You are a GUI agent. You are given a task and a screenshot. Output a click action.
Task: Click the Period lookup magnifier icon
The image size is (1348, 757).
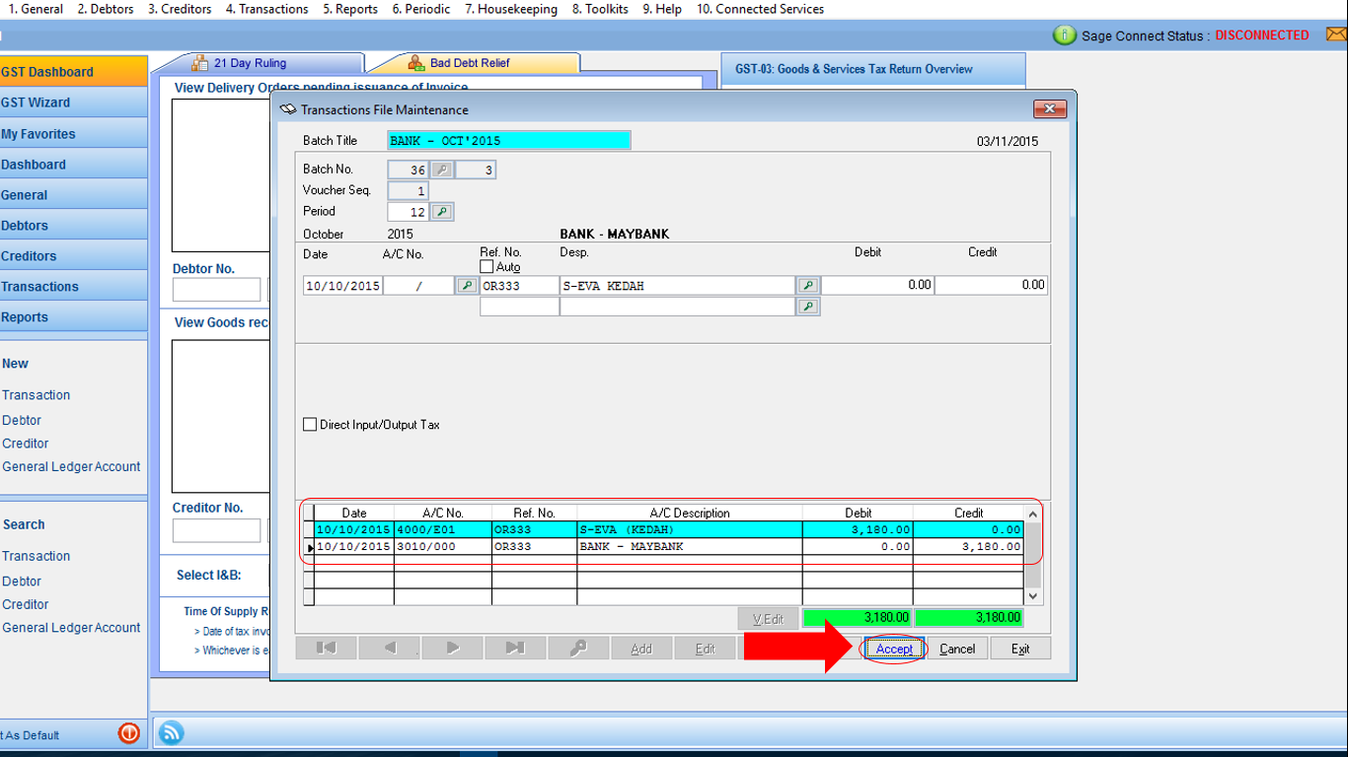(x=442, y=212)
